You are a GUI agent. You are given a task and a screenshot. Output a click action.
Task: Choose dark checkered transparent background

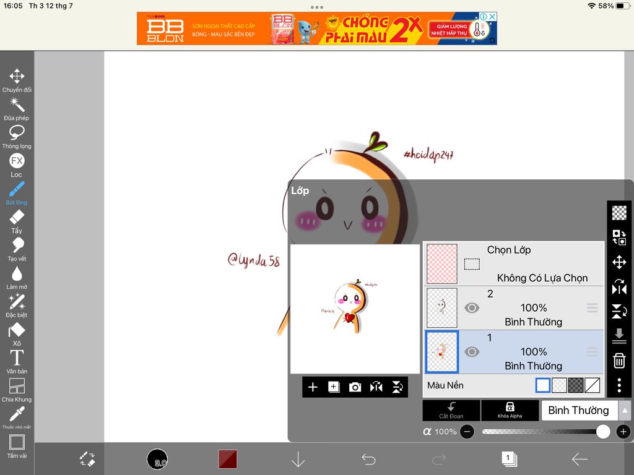tap(576, 385)
